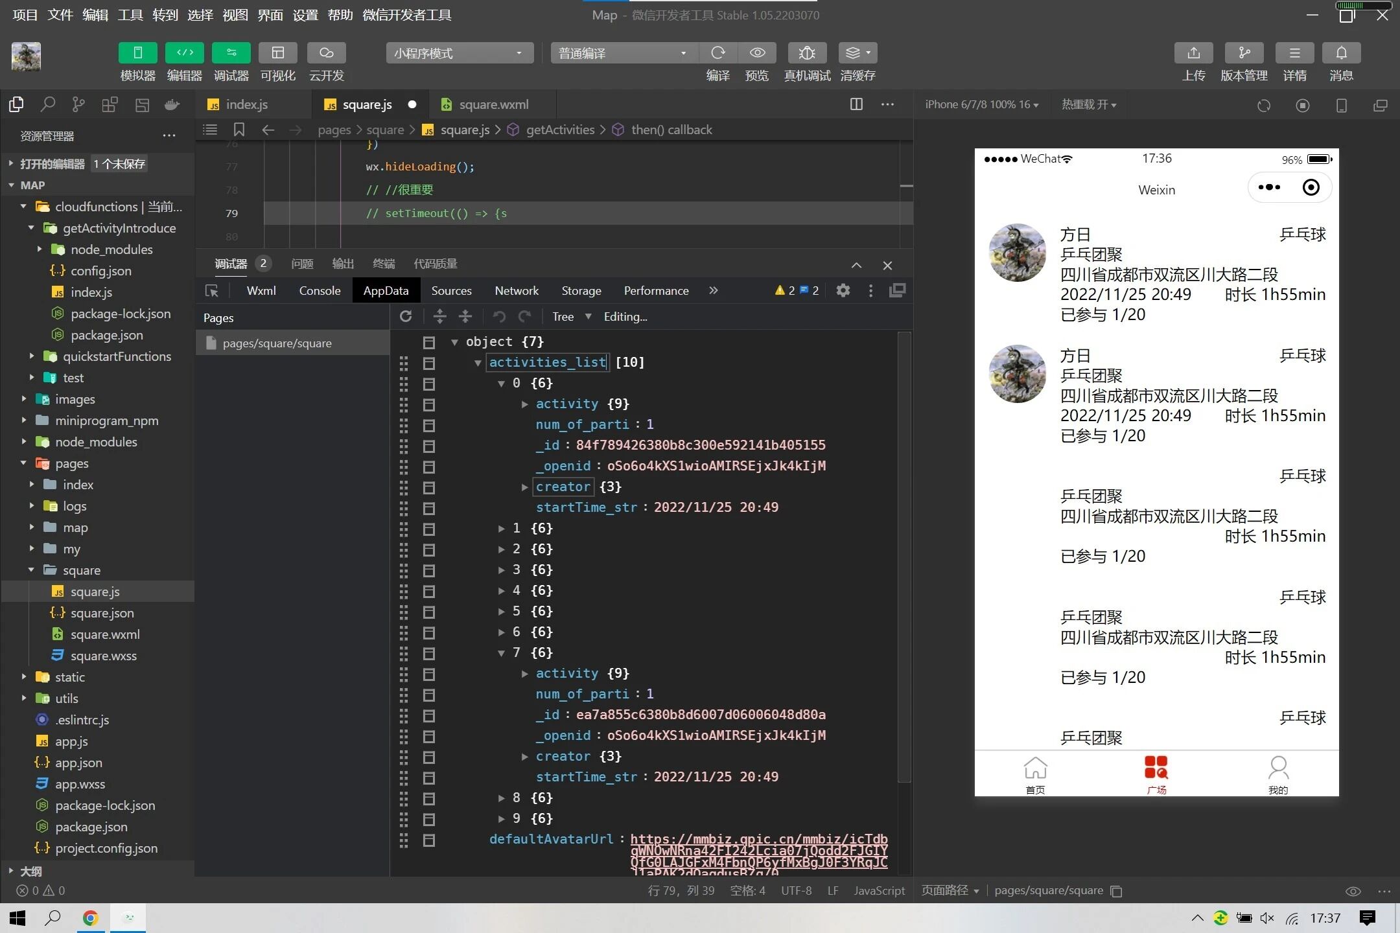The width and height of the screenshot is (1400, 933).
Task: Click the Upload icon in toolbar
Action: (x=1193, y=52)
